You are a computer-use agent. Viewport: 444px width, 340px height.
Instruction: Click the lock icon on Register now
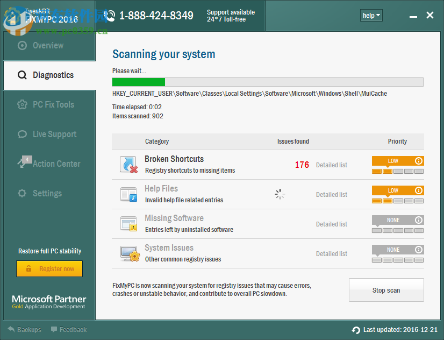28,268
